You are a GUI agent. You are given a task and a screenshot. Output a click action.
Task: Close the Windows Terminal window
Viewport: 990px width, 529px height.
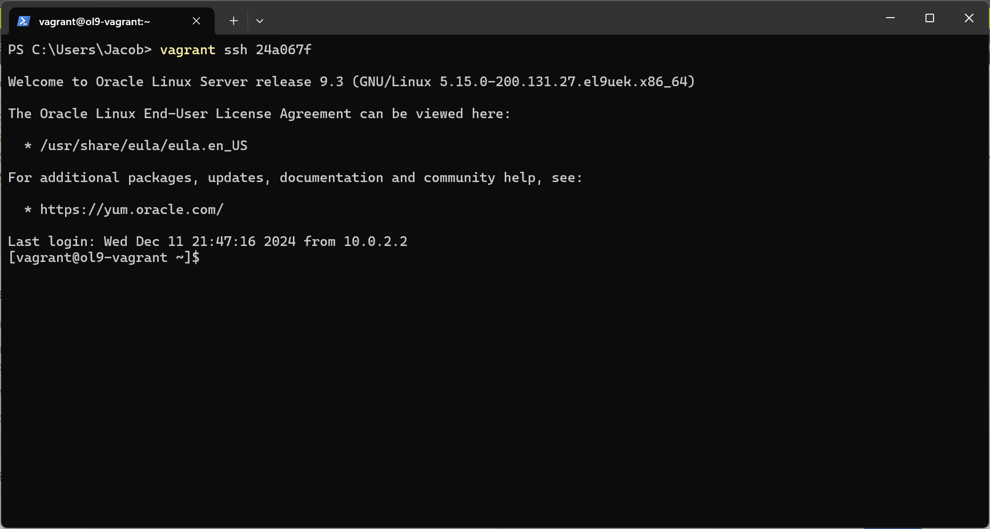[x=969, y=18]
